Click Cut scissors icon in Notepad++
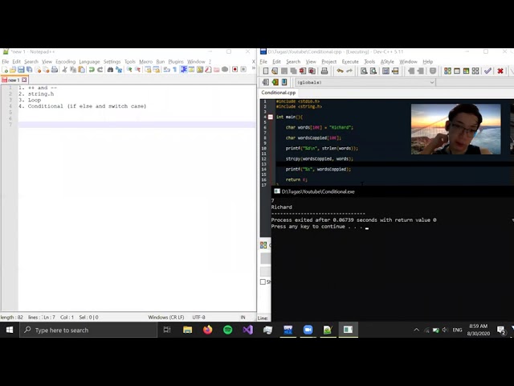Image resolution: width=514 pixels, height=386 pixels. click(x=64, y=70)
